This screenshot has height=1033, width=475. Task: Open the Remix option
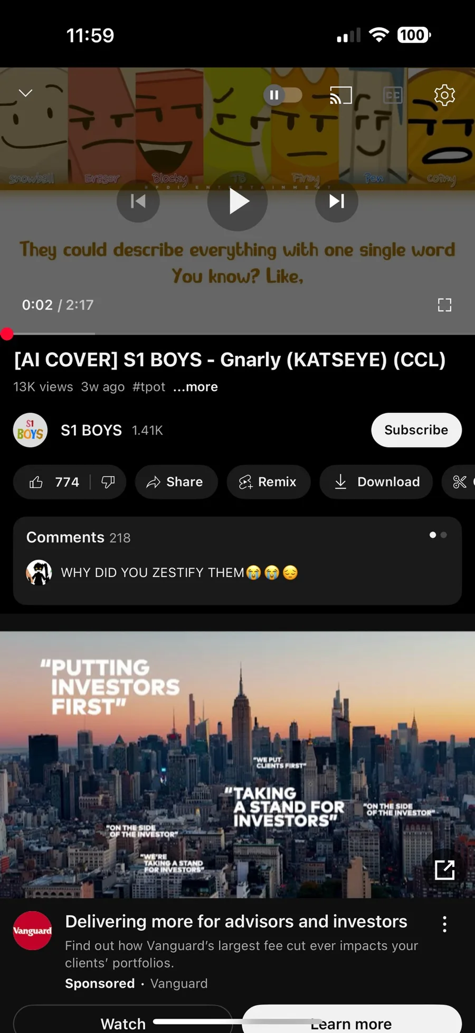point(269,482)
